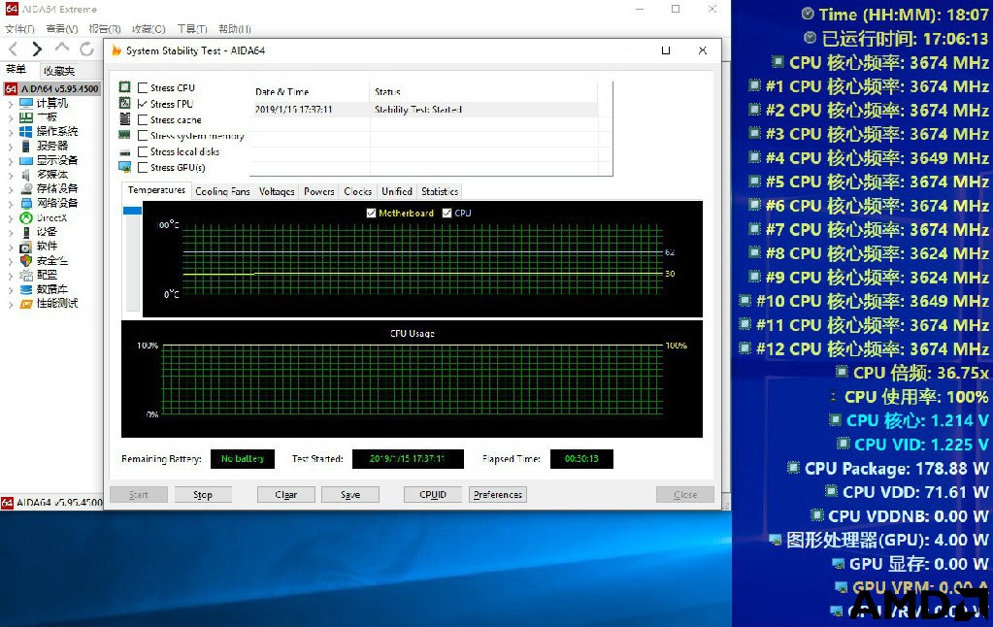Click the drive icon beside Stress local disks
The width and height of the screenshot is (993, 627).
click(125, 152)
